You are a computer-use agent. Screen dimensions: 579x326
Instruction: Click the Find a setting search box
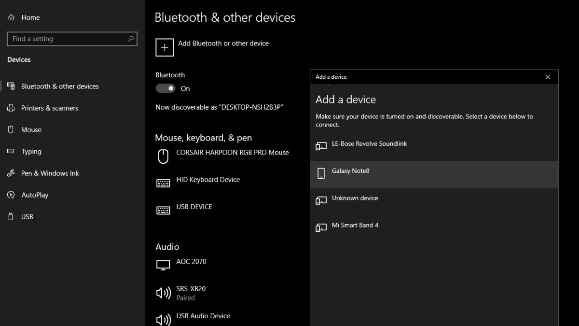point(72,39)
